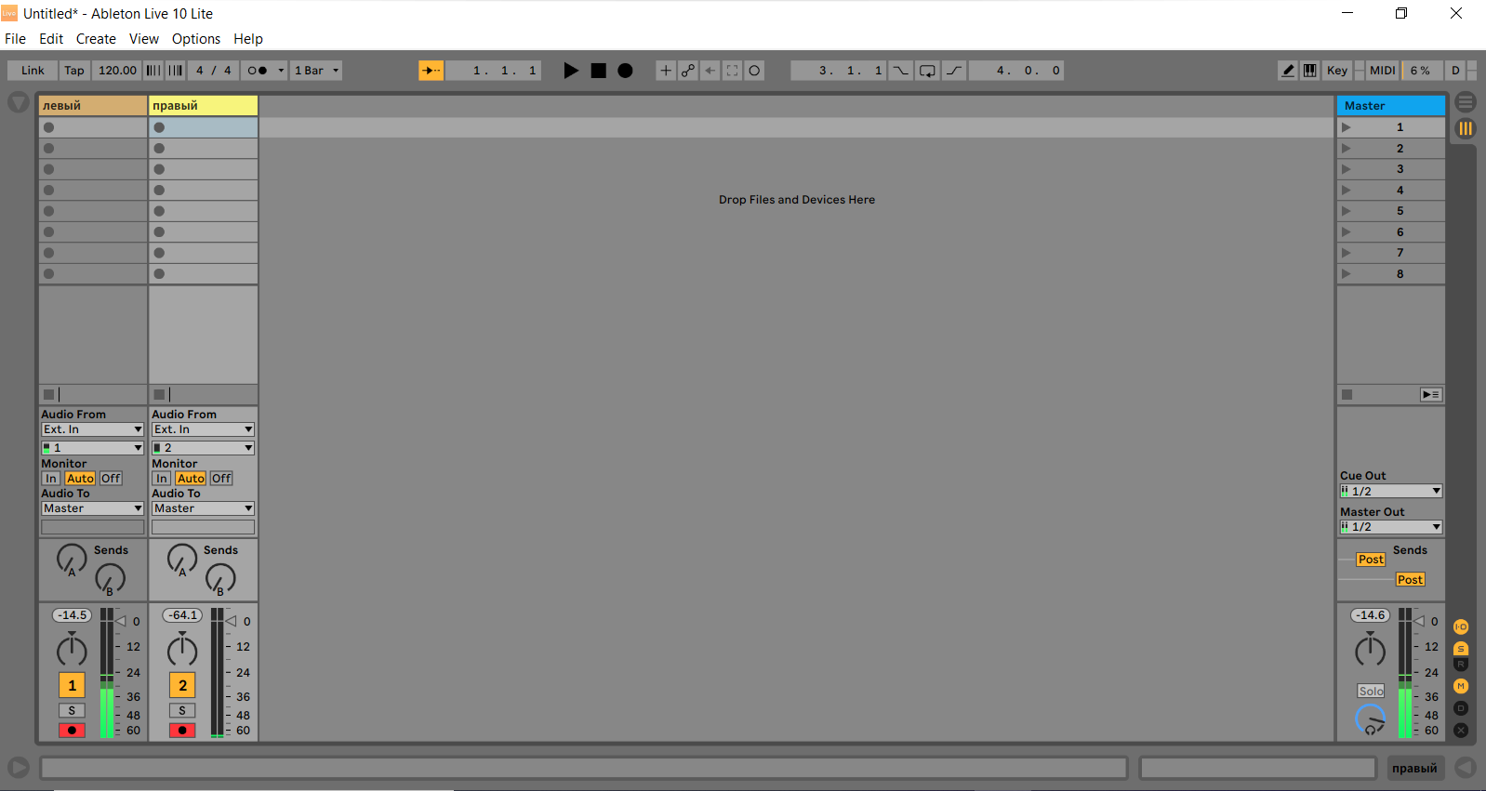
Task: Toggle the In/Out section selector
Action: [x=1461, y=627]
